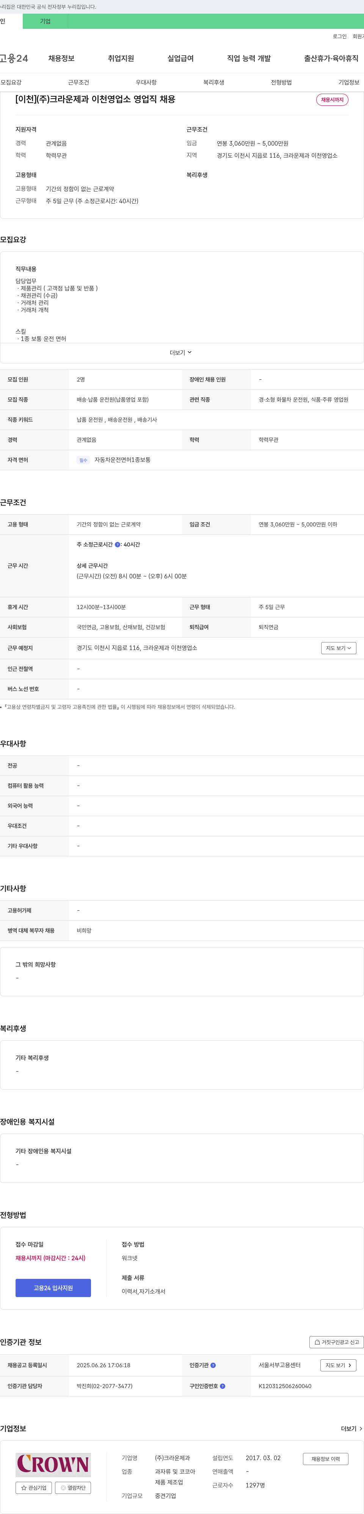Click the 필수 badge beside 자동차운전면허1종보통
The image size is (364, 1514).
coord(83,460)
